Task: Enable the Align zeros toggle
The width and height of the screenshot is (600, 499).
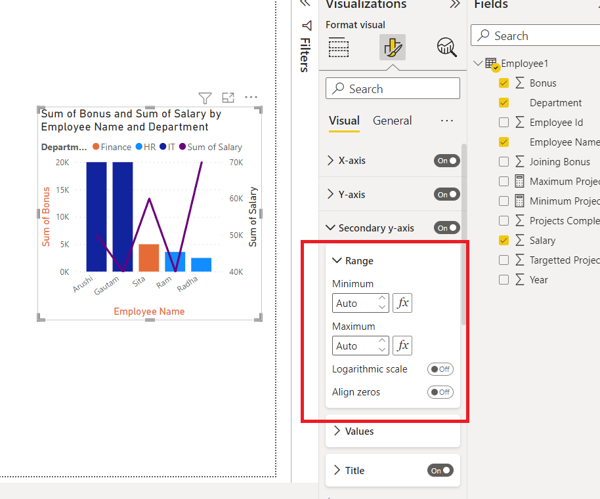Action: coord(440,392)
